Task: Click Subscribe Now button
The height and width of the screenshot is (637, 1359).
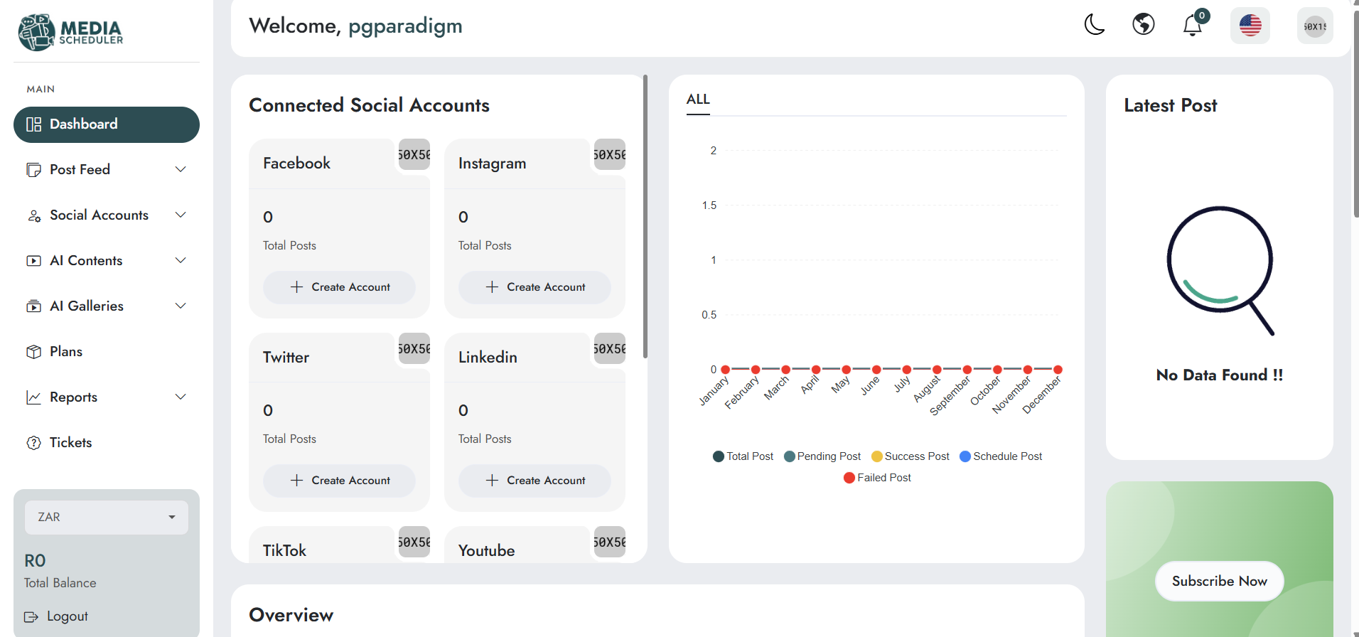Action: click(x=1220, y=582)
